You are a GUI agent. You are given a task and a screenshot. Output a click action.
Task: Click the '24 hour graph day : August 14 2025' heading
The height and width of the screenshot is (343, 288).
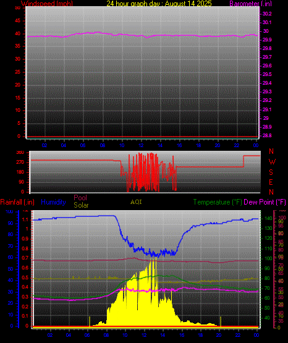[x=159, y=3]
